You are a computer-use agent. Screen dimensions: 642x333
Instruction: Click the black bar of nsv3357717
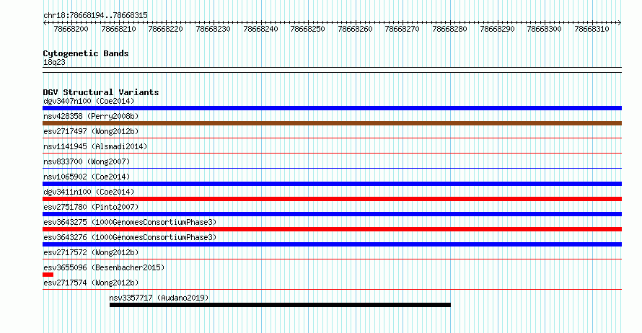coord(280,305)
